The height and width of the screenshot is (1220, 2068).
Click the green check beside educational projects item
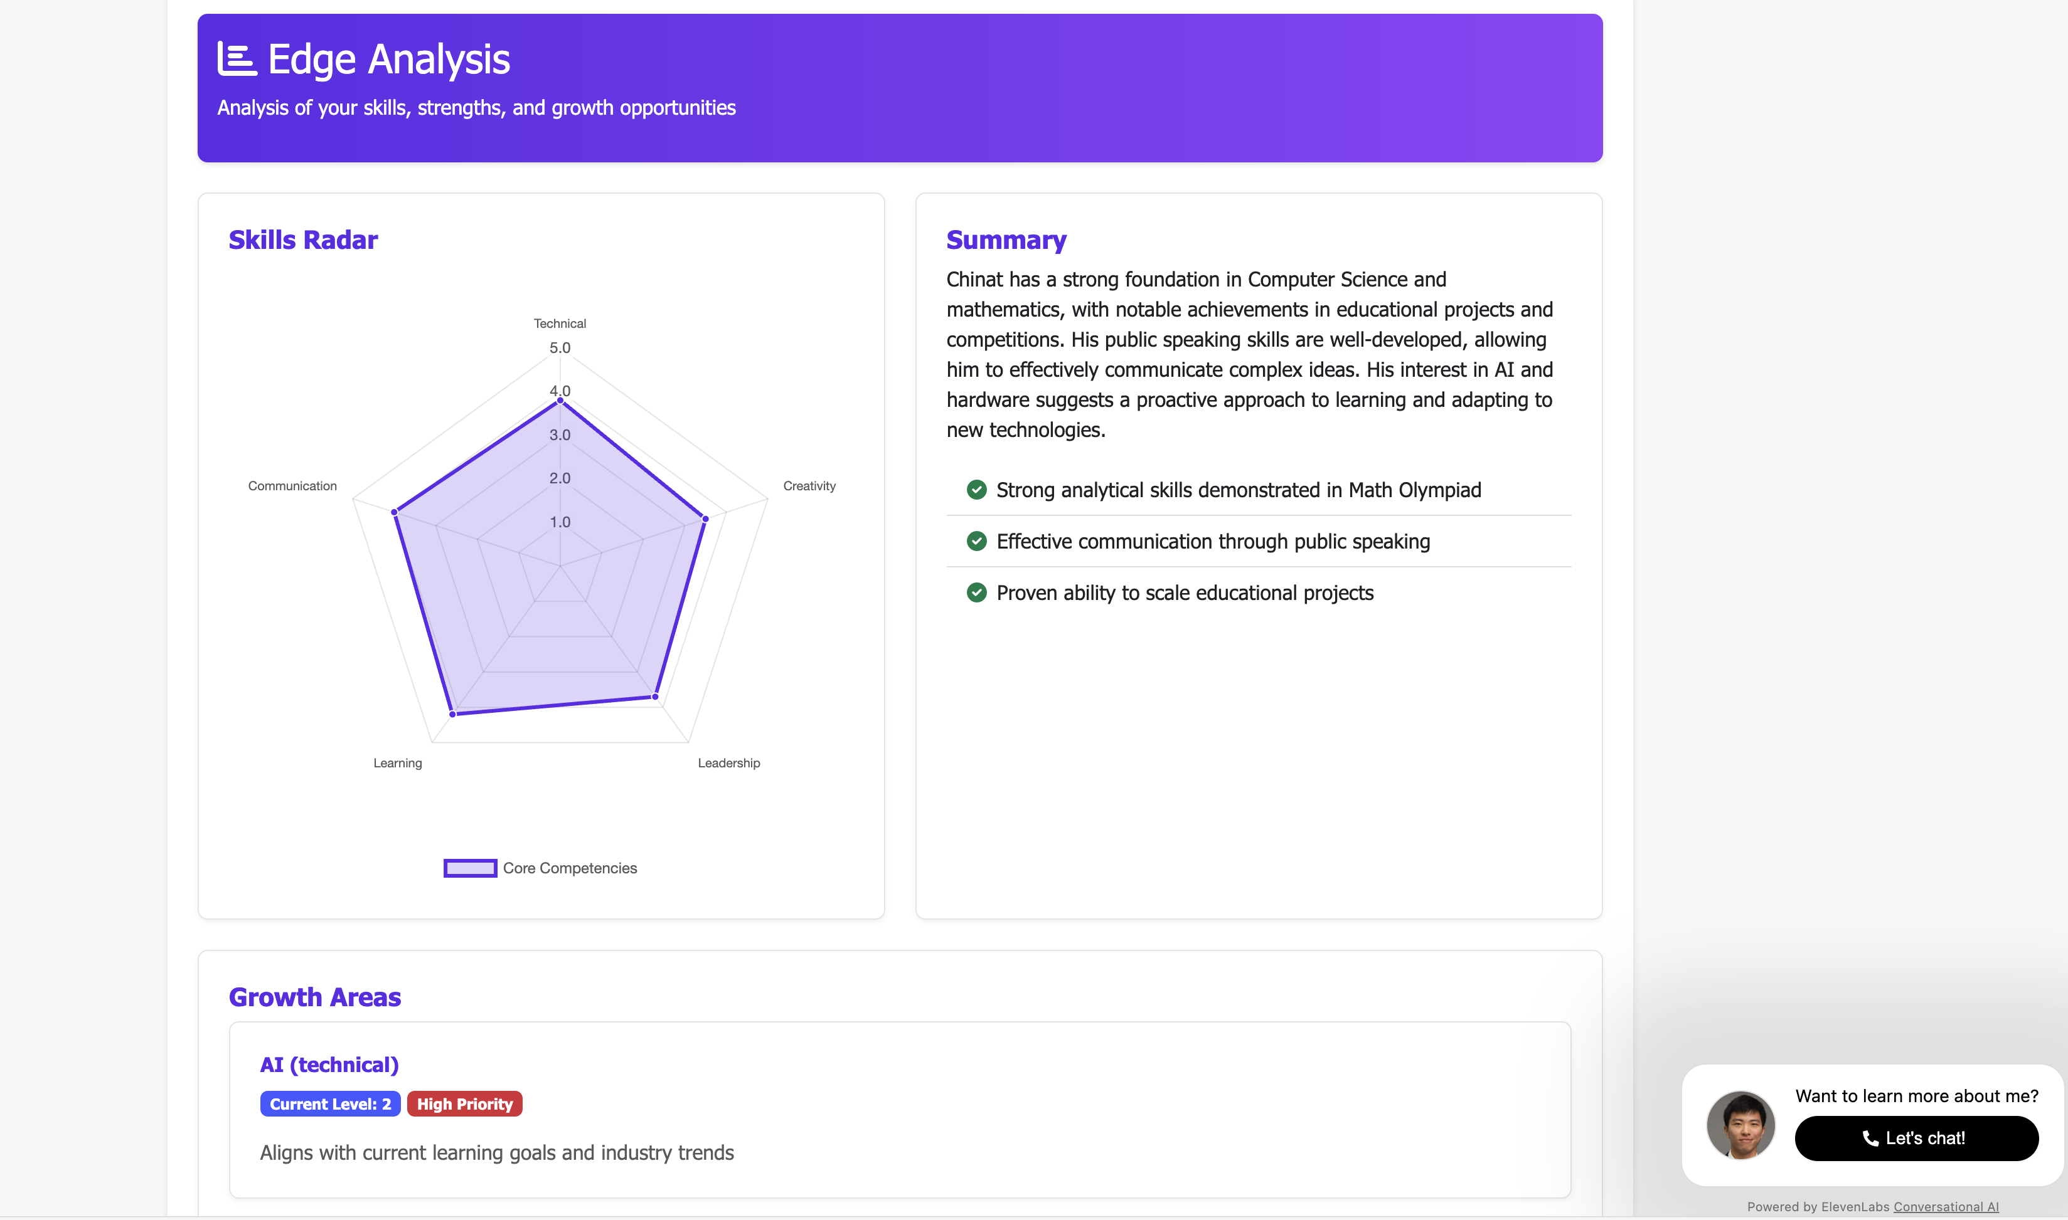click(976, 592)
